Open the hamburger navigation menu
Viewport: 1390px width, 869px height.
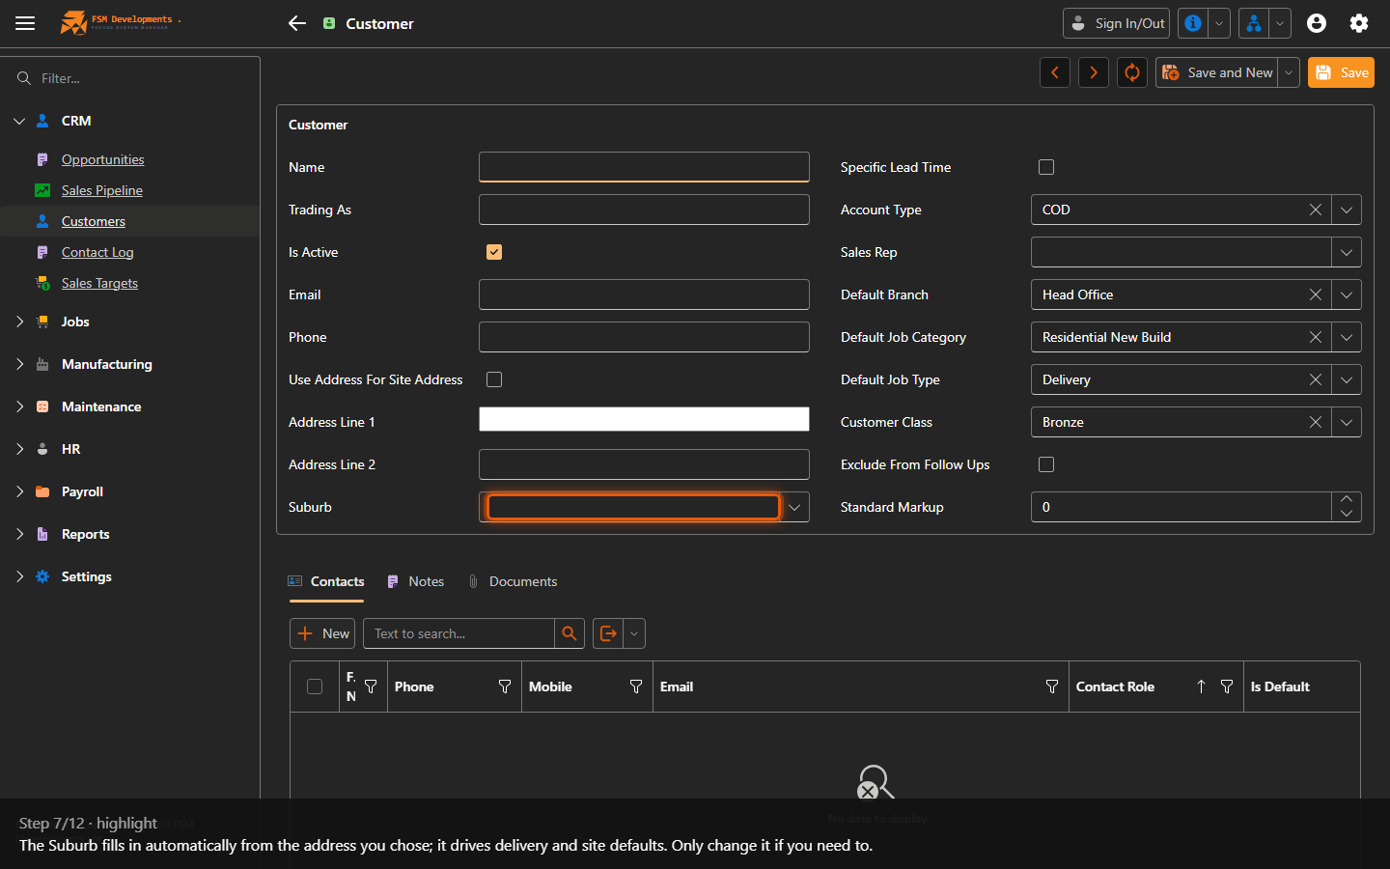click(x=25, y=23)
